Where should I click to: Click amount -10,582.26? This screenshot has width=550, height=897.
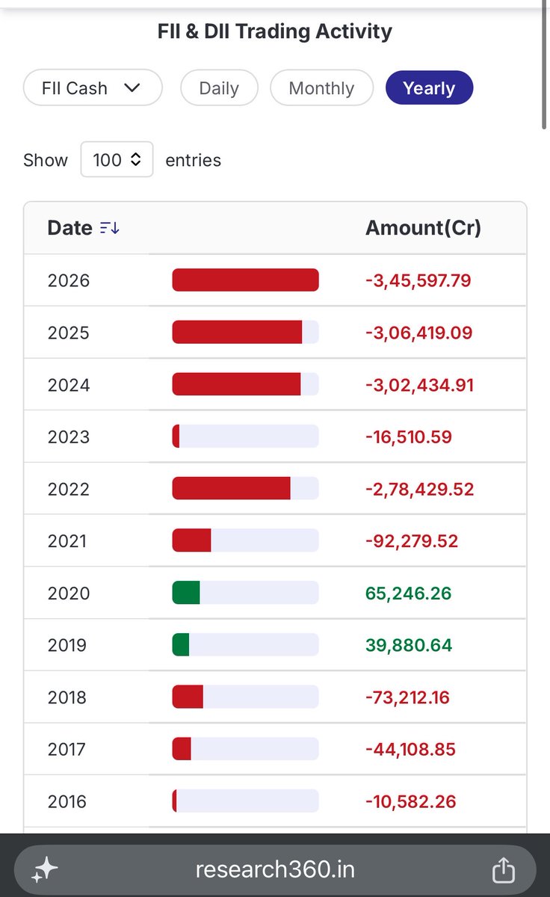point(410,801)
